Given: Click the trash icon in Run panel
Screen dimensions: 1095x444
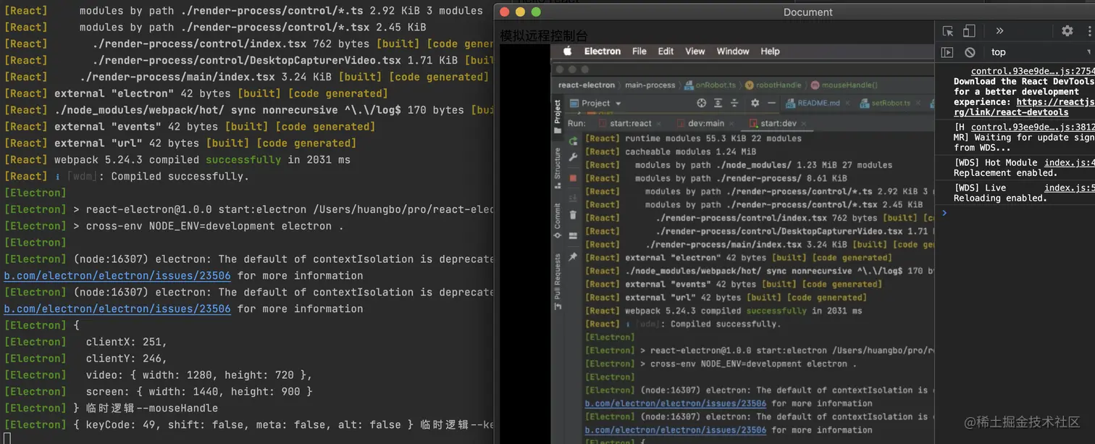Looking at the screenshot, I should [573, 215].
